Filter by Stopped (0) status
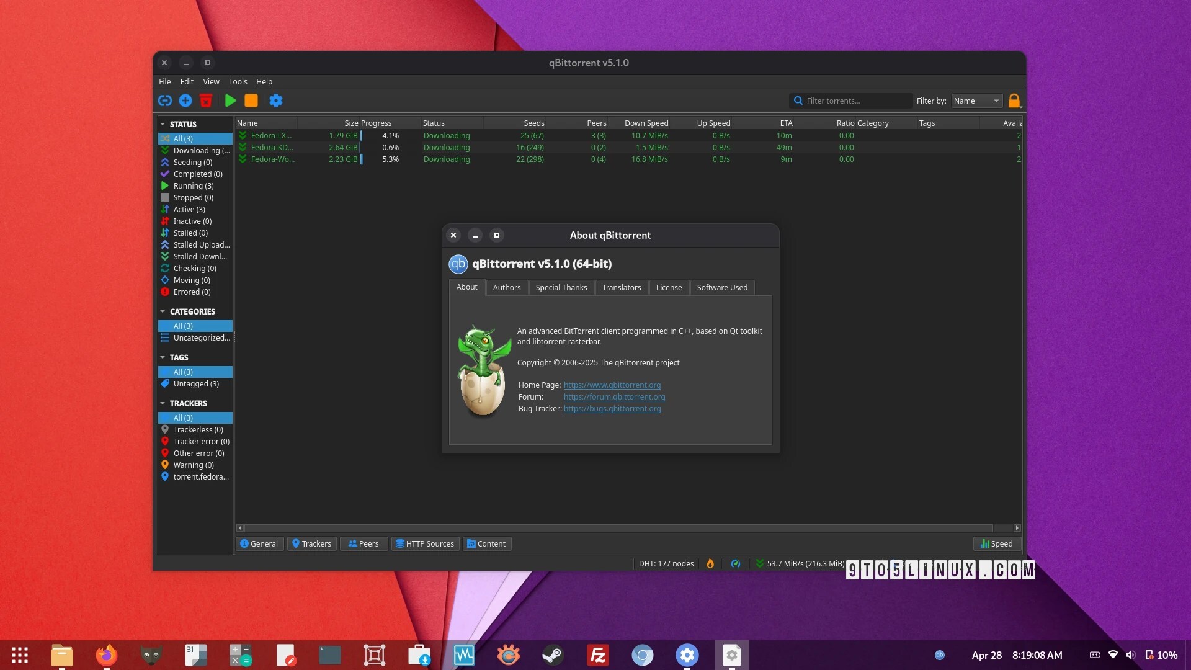 pos(195,197)
